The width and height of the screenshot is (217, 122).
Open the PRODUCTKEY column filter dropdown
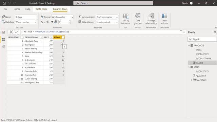[x=22, y=37]
